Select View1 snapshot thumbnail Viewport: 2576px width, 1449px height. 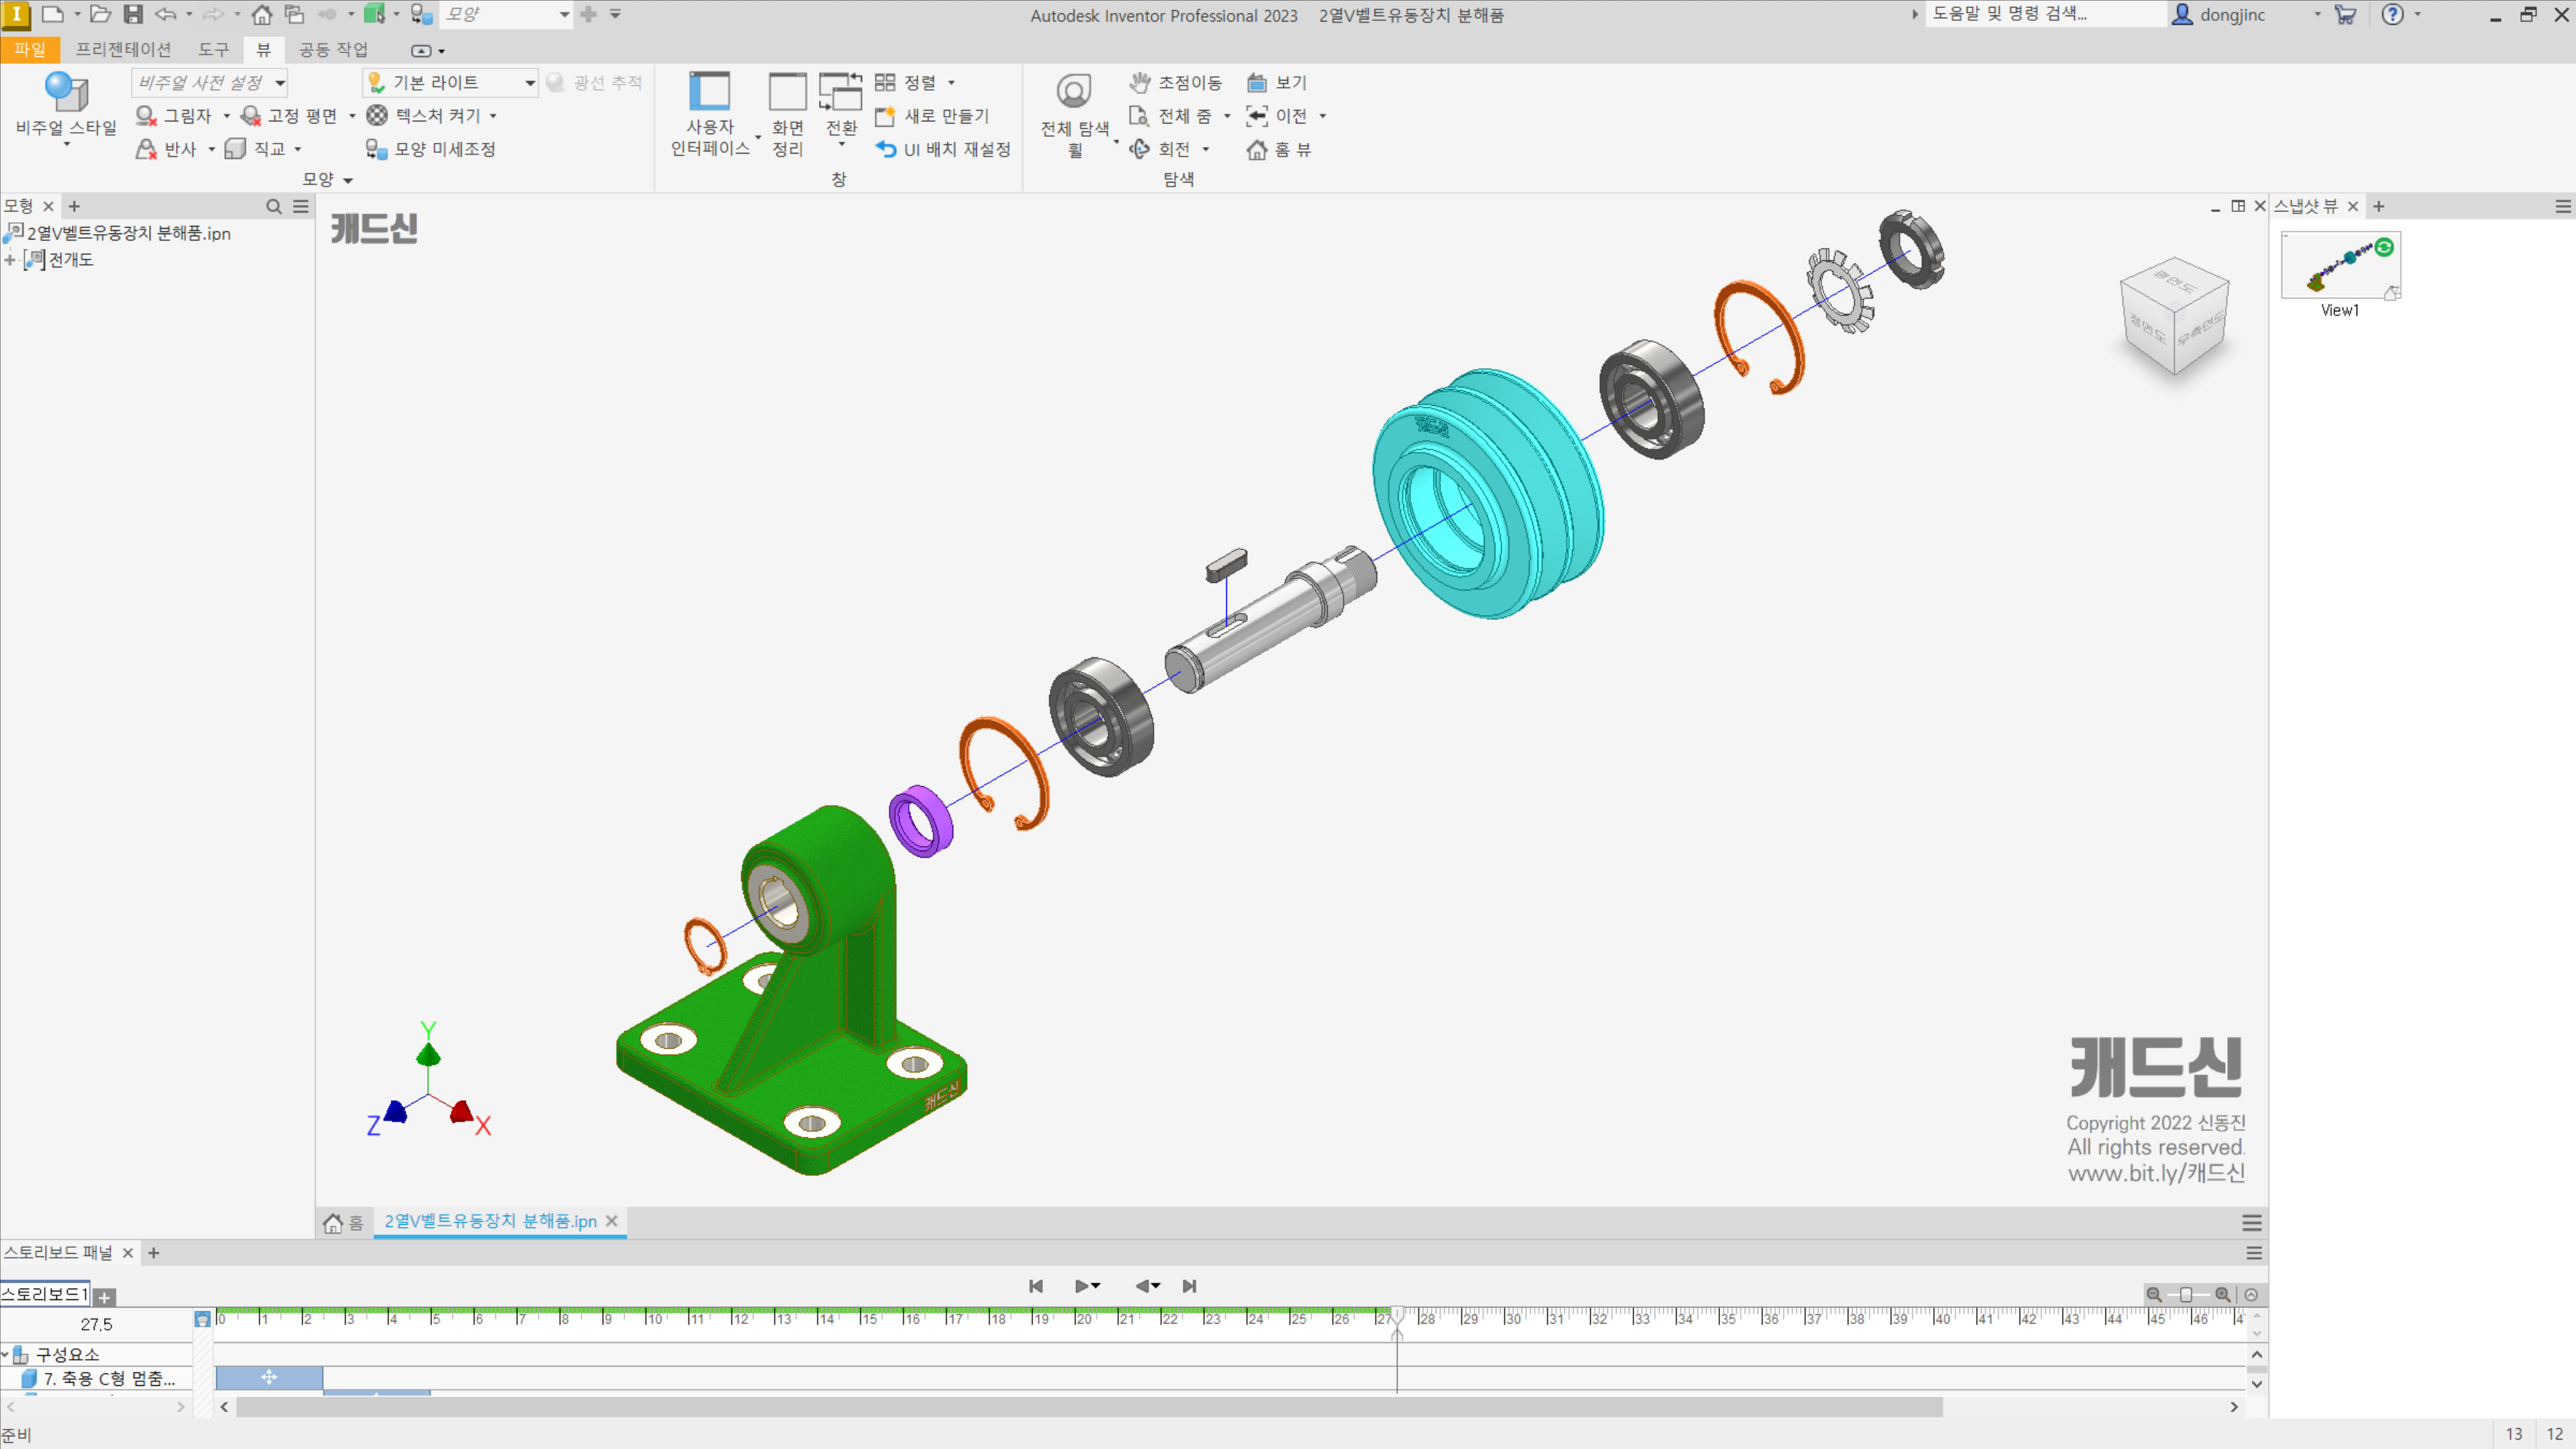2340,265
